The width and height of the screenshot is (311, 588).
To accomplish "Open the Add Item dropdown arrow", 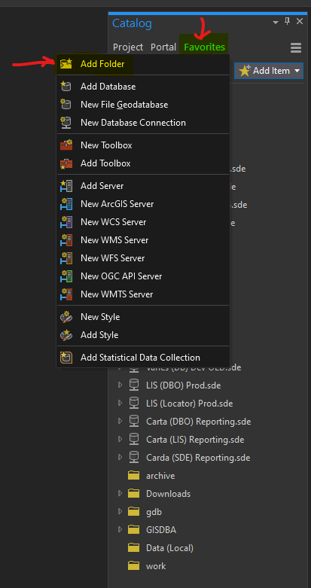I will tap(297, 71).
